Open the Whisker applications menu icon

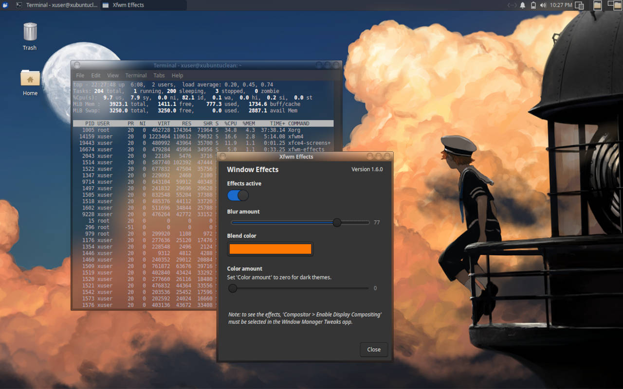tap(5, 5)
